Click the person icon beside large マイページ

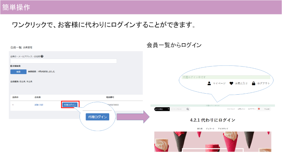pos(209,83)
